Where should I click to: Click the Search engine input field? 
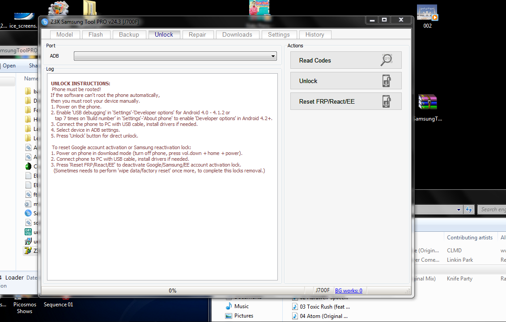(x=492, y=209)
